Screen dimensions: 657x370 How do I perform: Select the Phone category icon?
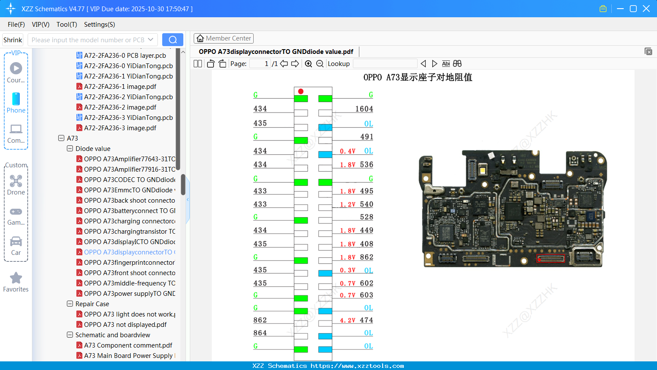[x=16, y=103]
